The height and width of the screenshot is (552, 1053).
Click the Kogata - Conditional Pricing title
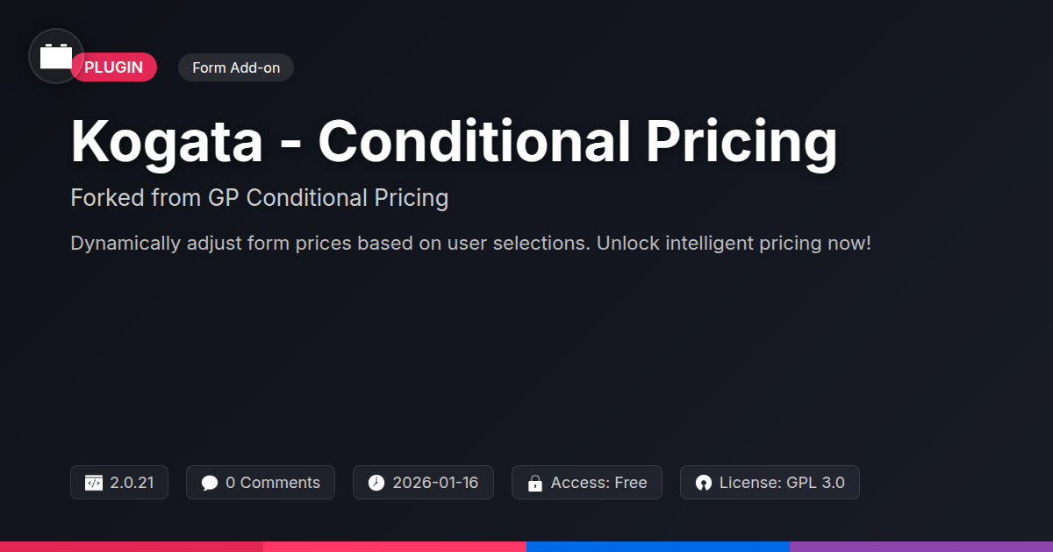[x=454, y=140]
